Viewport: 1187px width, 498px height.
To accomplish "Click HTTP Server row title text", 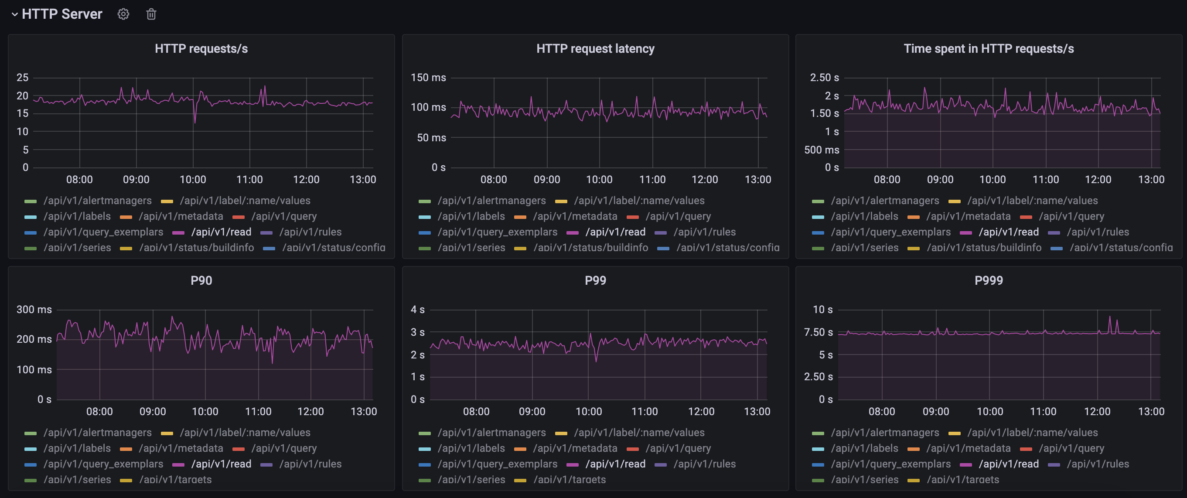I will (62, 14).
